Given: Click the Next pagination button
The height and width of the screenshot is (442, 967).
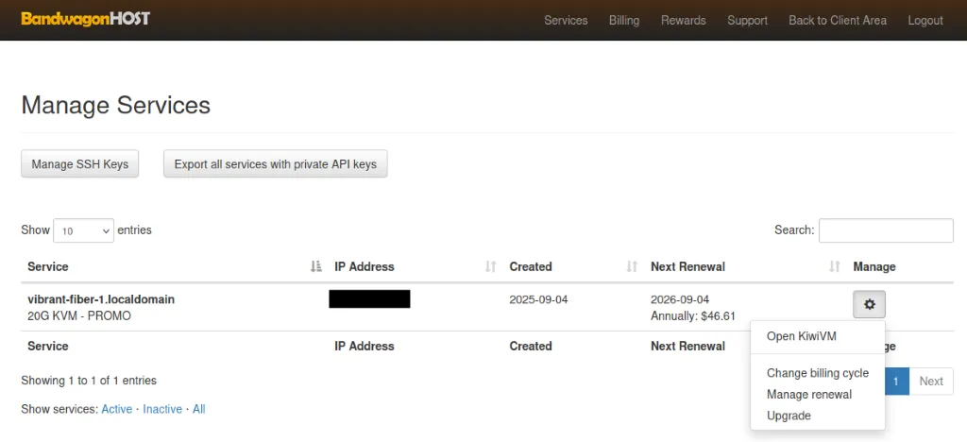Looking at the screenshot, I should tap(930, 381).
